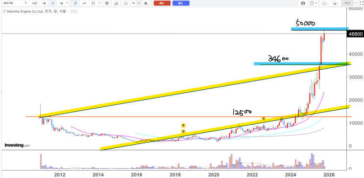This screenshot has width=364, height=178.
Task: Open the indicators icon
Action: [x=116, y=3]
